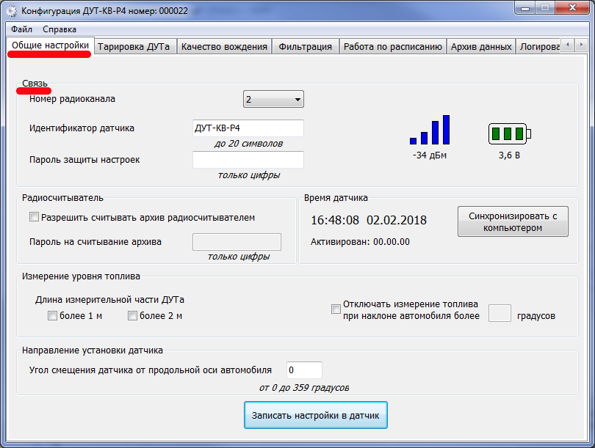Open the Работа по расписанию tab
The image size is (595, 448).
tap(393, 47)
